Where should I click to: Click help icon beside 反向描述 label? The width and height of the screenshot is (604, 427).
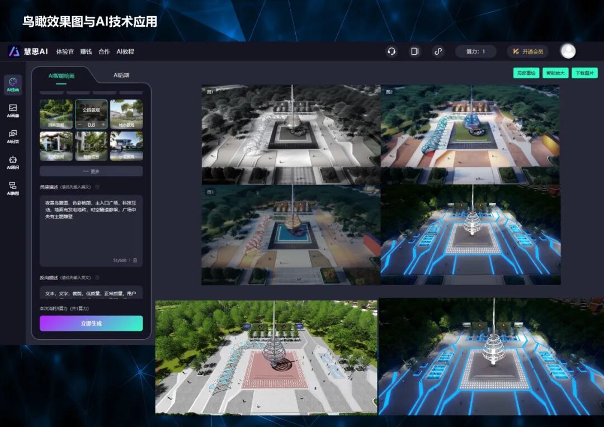(x=97, y=277)
